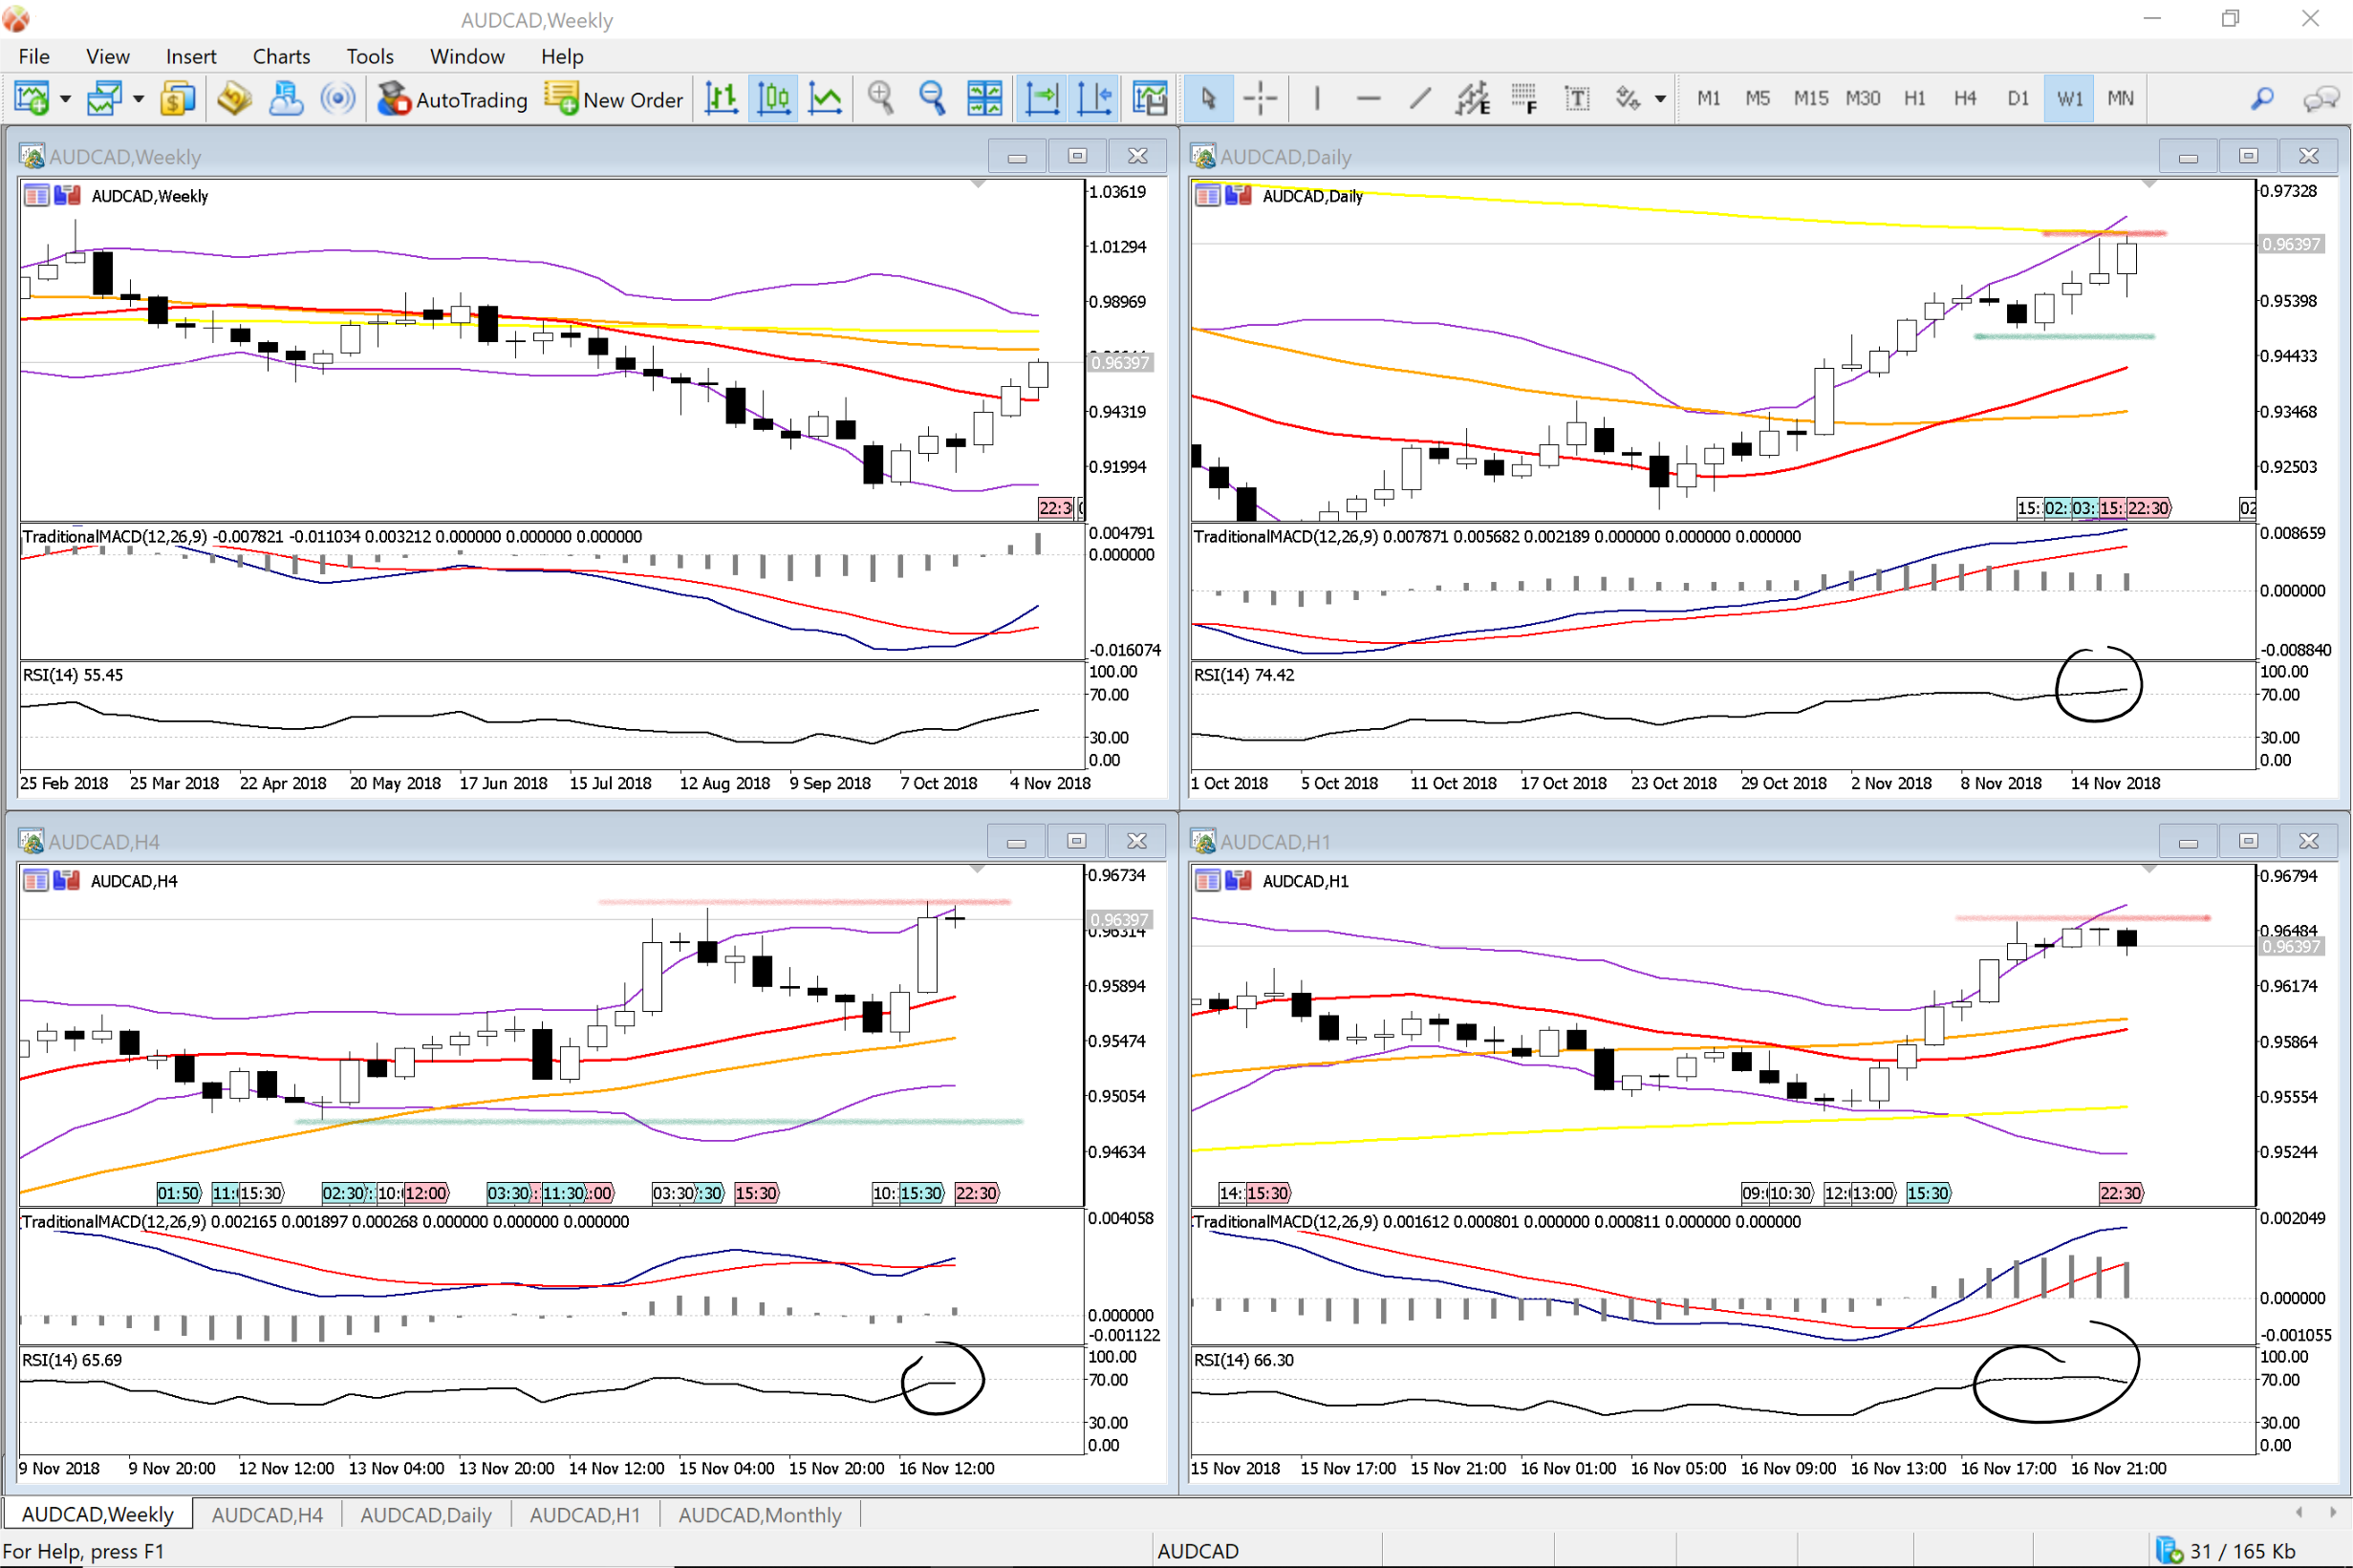Draw a trendline with the diagonal line tool
The width and height of the screenshot is (2353, 1568).
coord(1420,98)
